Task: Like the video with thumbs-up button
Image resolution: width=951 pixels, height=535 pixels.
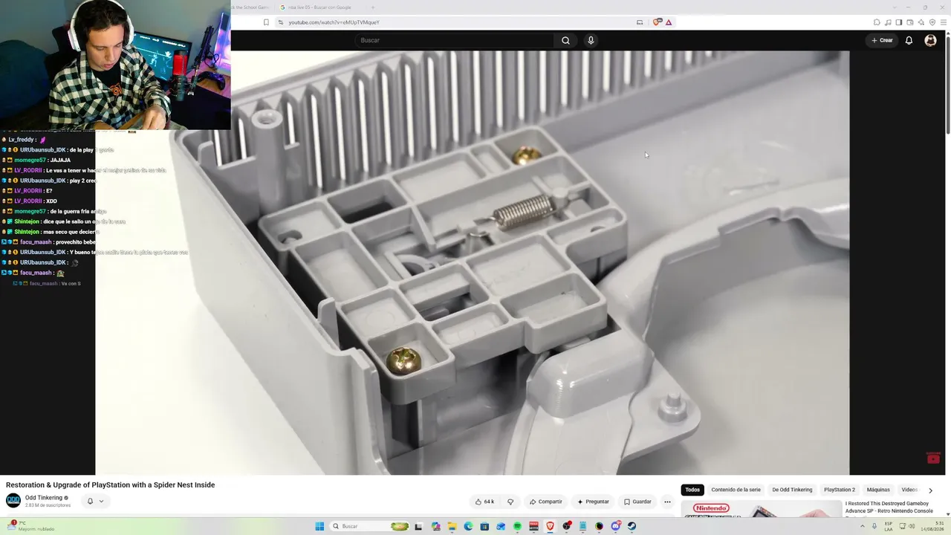Action: [484, 502]
